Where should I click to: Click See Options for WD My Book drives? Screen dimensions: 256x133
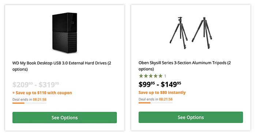pyautogui.click(x=64, y=118)
